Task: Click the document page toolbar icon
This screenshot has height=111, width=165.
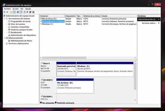Action: (x=25, y=12)
